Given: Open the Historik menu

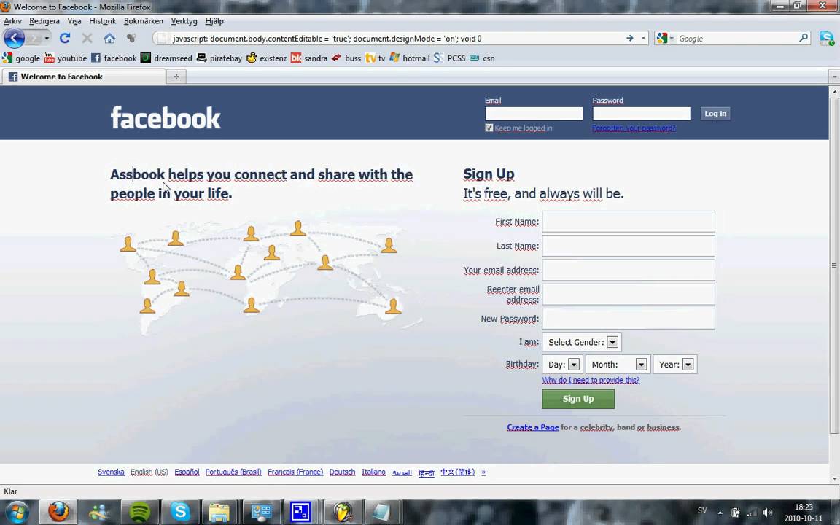Looking at the screenshot, I should (x=103, y=21).
